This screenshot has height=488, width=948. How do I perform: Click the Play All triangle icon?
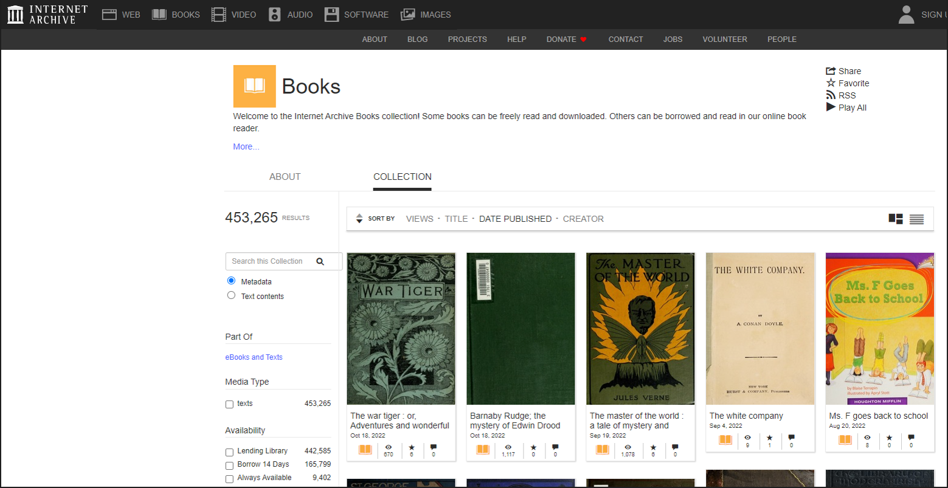831,107
